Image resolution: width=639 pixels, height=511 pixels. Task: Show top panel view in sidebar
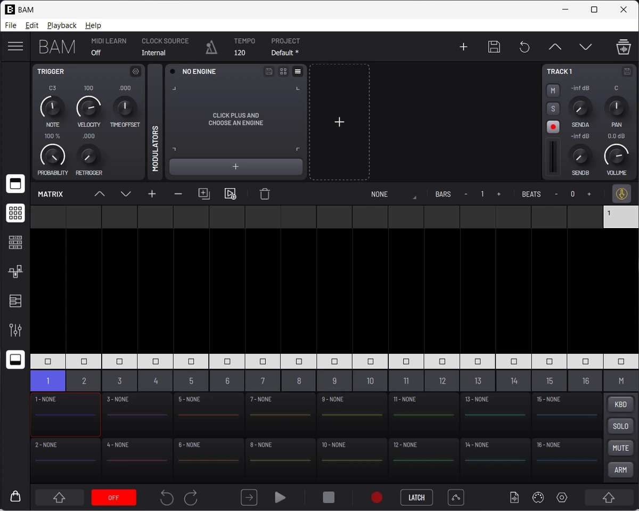(15, 184)
